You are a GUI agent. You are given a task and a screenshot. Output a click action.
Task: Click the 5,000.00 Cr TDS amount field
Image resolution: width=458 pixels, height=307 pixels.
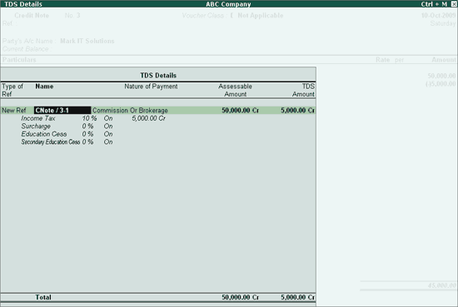click(297, 111)
